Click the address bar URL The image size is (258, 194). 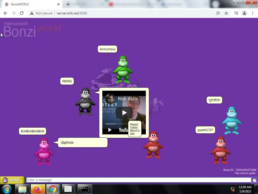[x=72, y=13]
